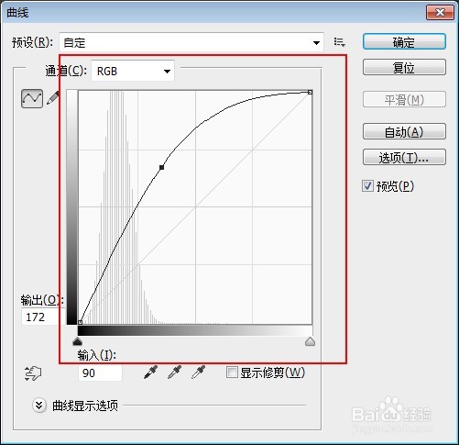Enable the 显示修剪(W) checkbox
Image resolution: width=459 pixels, height=445 pixels.
point(232,373)
